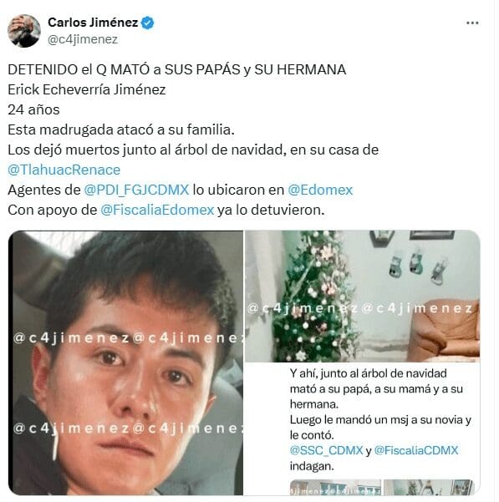Click the name Erick Echeverría Jiménez text
Viewport: 499px width, 502px height.
(87, 89)
